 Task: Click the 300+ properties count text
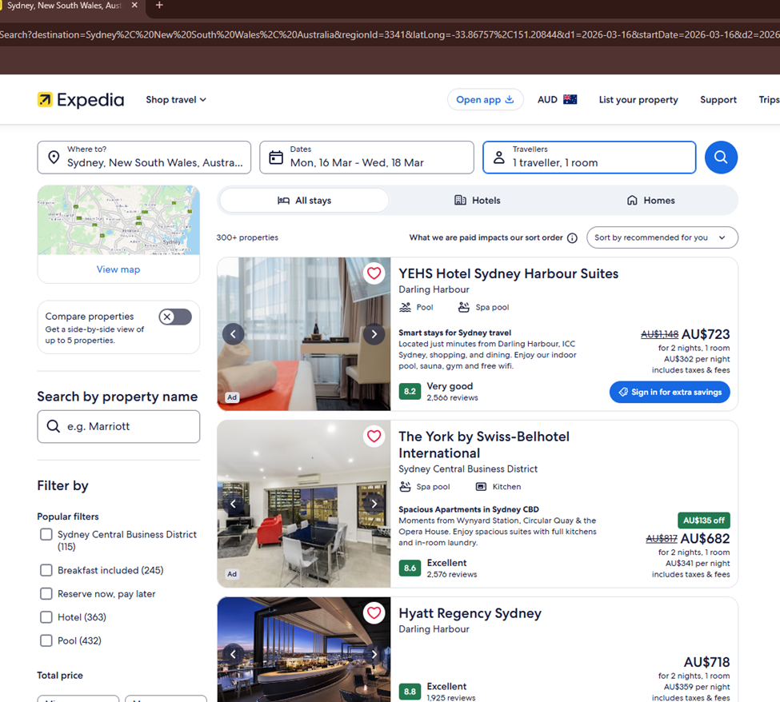point(247,237)
